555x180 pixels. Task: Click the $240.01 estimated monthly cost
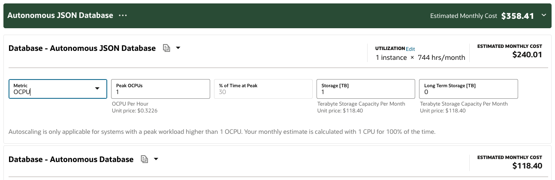(527, 55)
